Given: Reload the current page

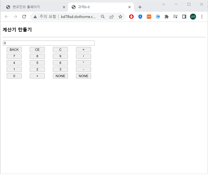Looking at the screenshot, I should (24, 16).
